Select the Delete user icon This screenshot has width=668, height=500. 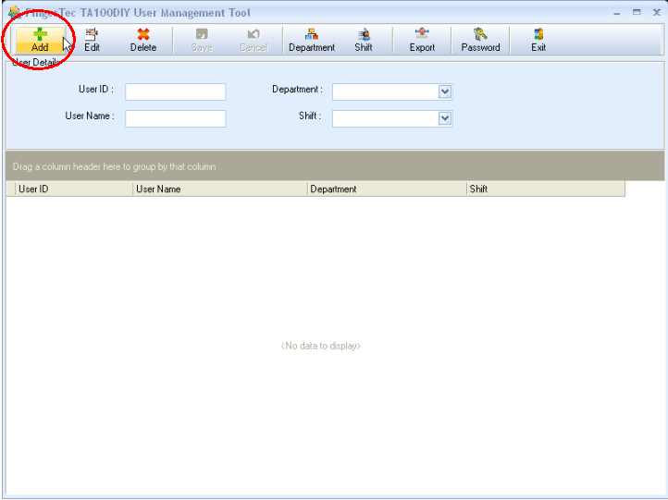point(143,40)
